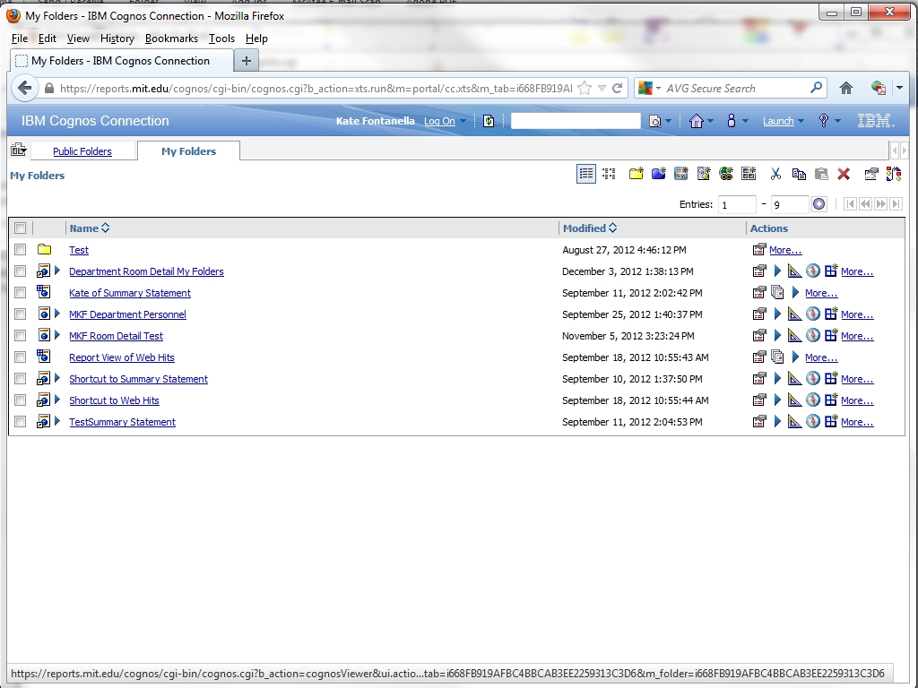Image resolution: width=918 pixels, height=688 pixels.
Task: Click More link for Report View of Web Hits
Action: 820,357
